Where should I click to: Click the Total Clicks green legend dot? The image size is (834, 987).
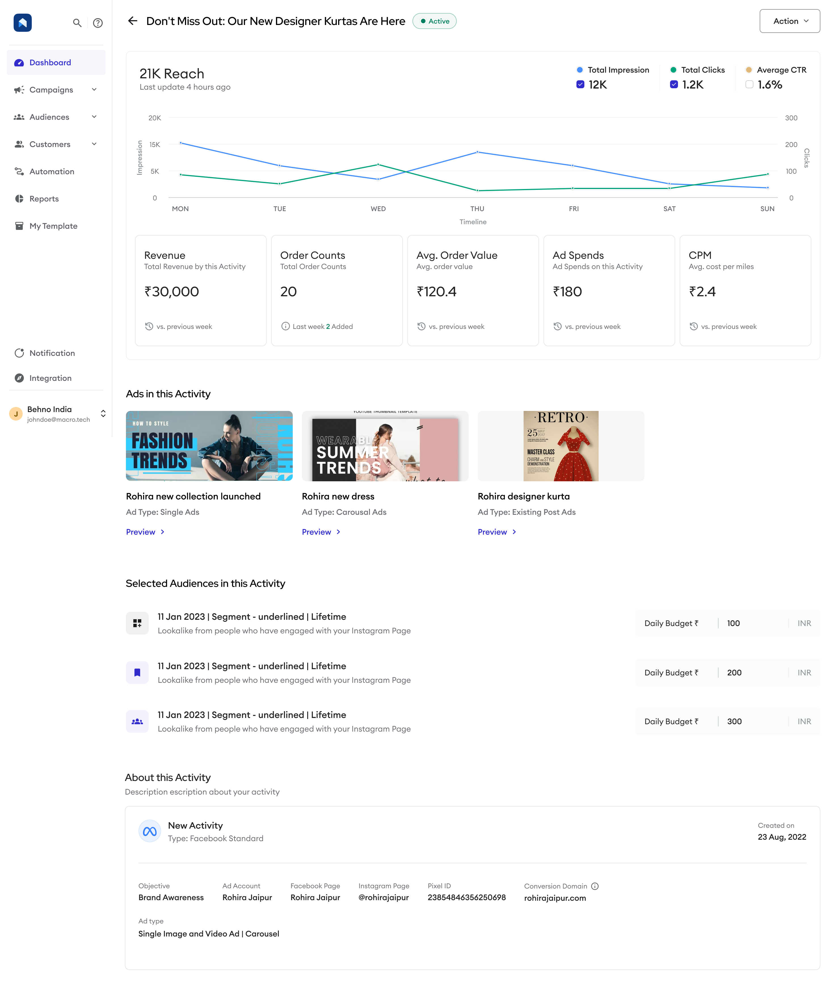(x=673, y=70)
